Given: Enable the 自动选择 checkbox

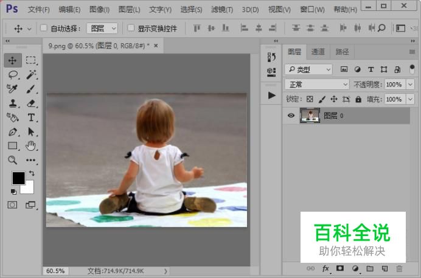Looking at the screenshot, I should click(x=44, y=28).
